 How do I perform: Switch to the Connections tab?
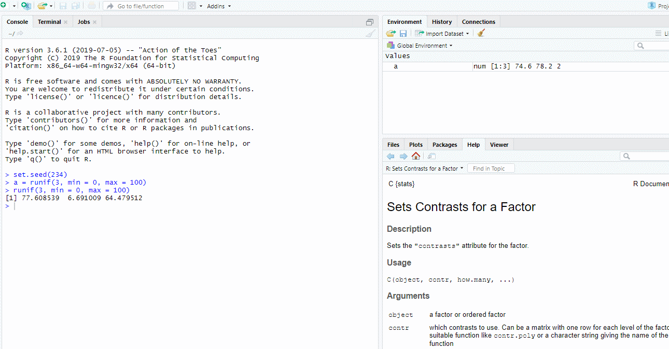click(x=479, y=22)
